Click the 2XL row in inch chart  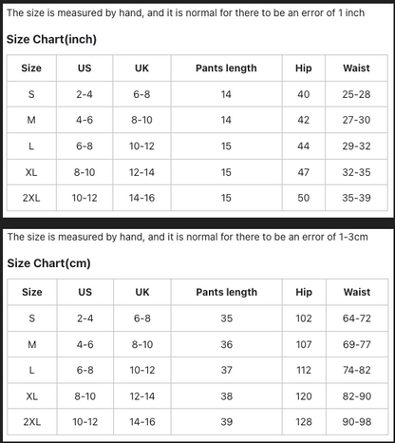coord(197,198)
